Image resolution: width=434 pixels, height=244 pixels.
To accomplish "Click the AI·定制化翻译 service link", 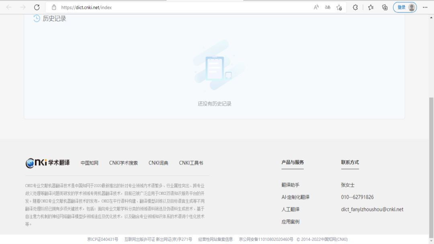I will point(295,197).
